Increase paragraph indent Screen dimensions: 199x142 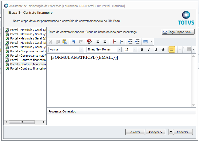(130, 42)
